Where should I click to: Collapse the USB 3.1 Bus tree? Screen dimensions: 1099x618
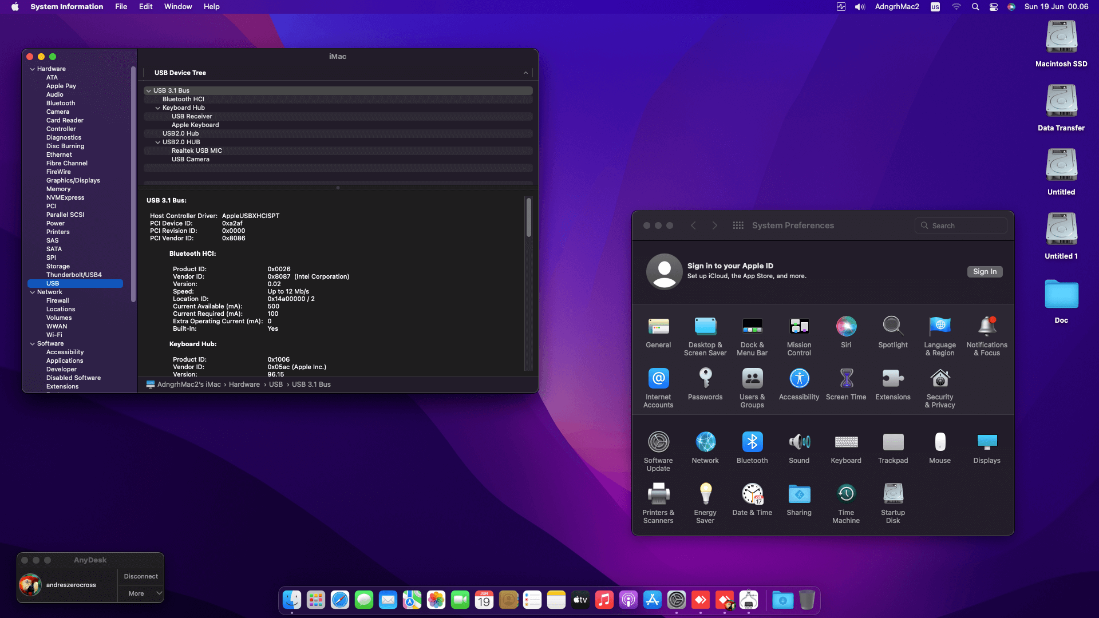coord(149,90)
